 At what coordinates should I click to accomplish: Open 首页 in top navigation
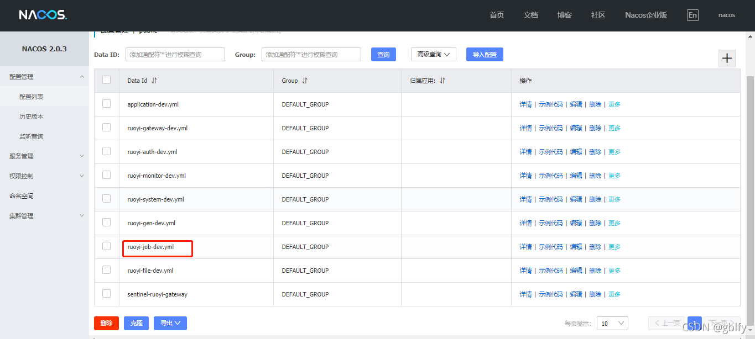(x=497, y=15)
